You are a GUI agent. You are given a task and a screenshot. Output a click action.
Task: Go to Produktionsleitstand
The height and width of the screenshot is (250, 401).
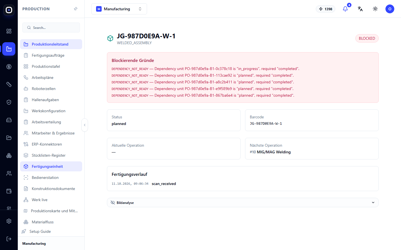pos(51,44)
